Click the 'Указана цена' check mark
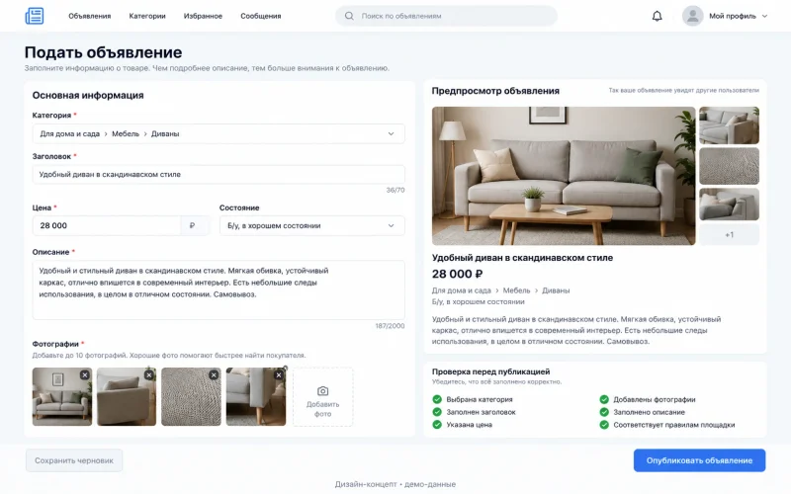The image size is (791, 494). [x=437, y=425]
